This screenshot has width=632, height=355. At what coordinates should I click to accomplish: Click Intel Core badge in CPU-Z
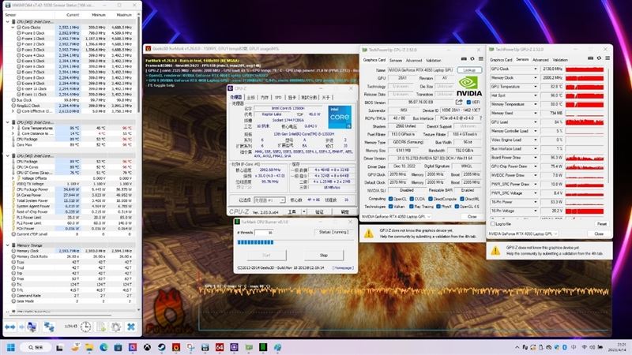click(x=340, y=117)
